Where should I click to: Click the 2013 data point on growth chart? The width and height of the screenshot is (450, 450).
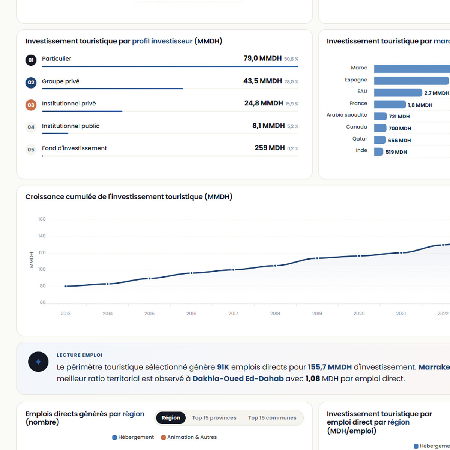[x=66, y=286]
